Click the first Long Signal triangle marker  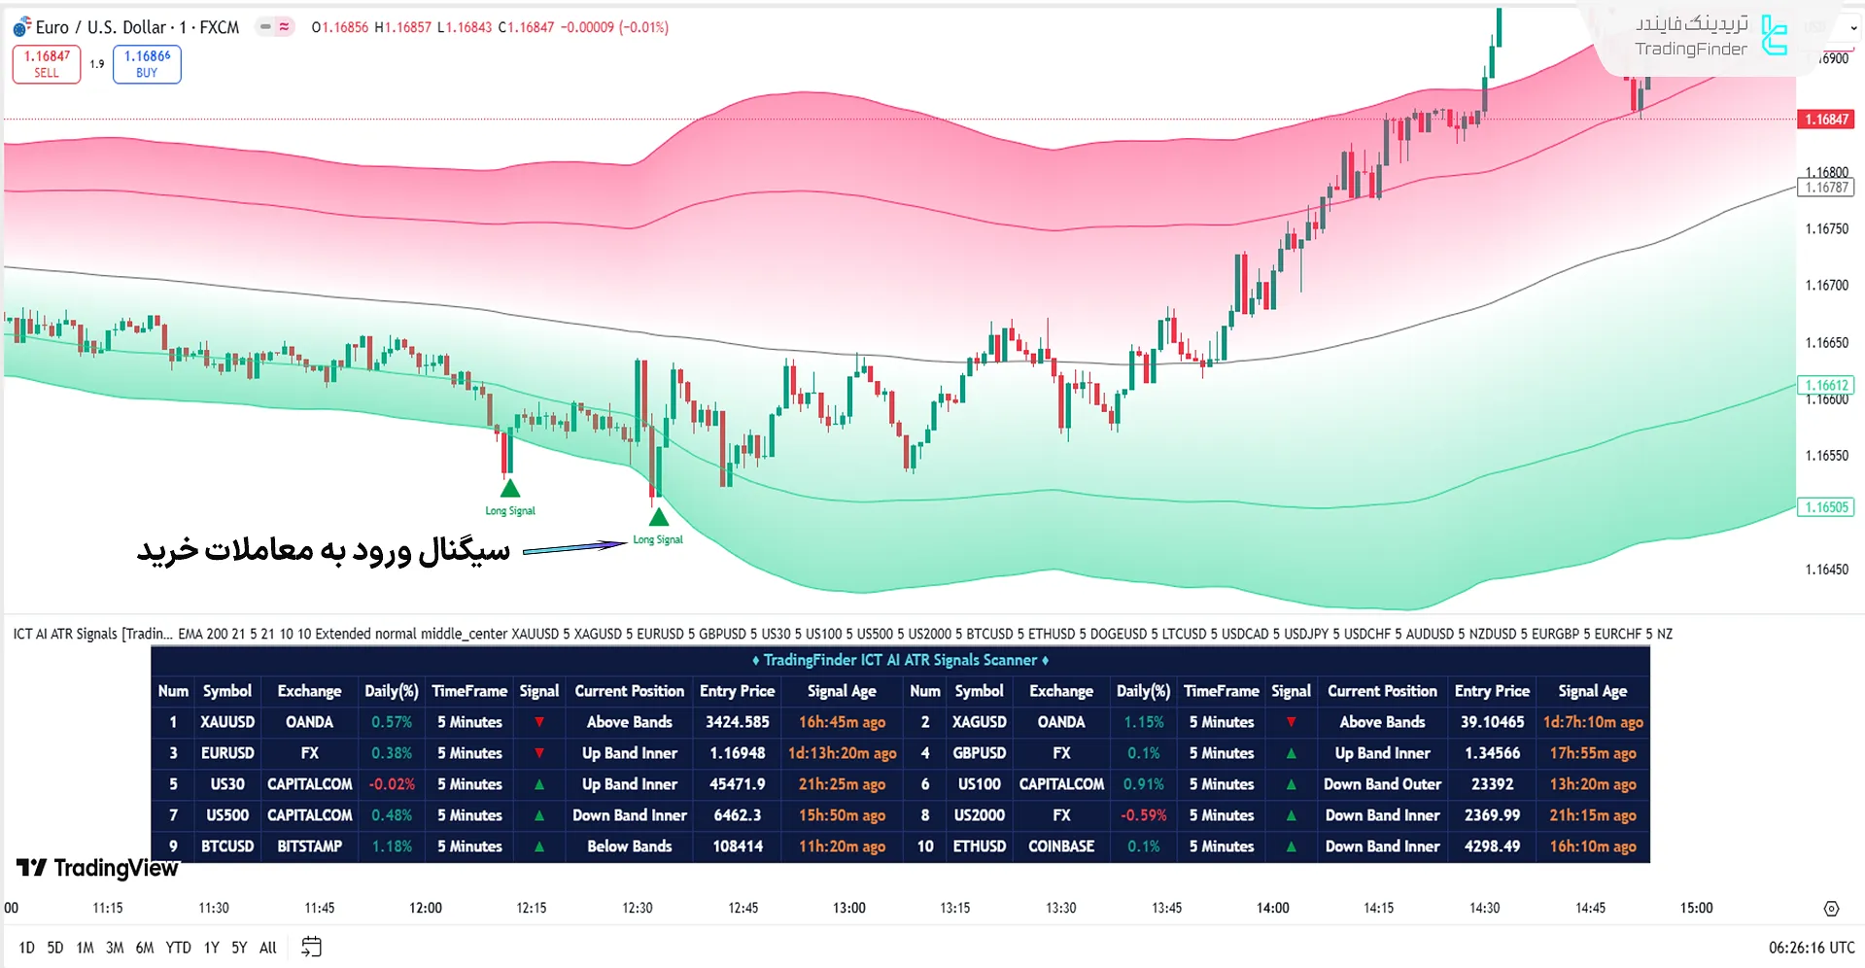[x=510, y=488]
